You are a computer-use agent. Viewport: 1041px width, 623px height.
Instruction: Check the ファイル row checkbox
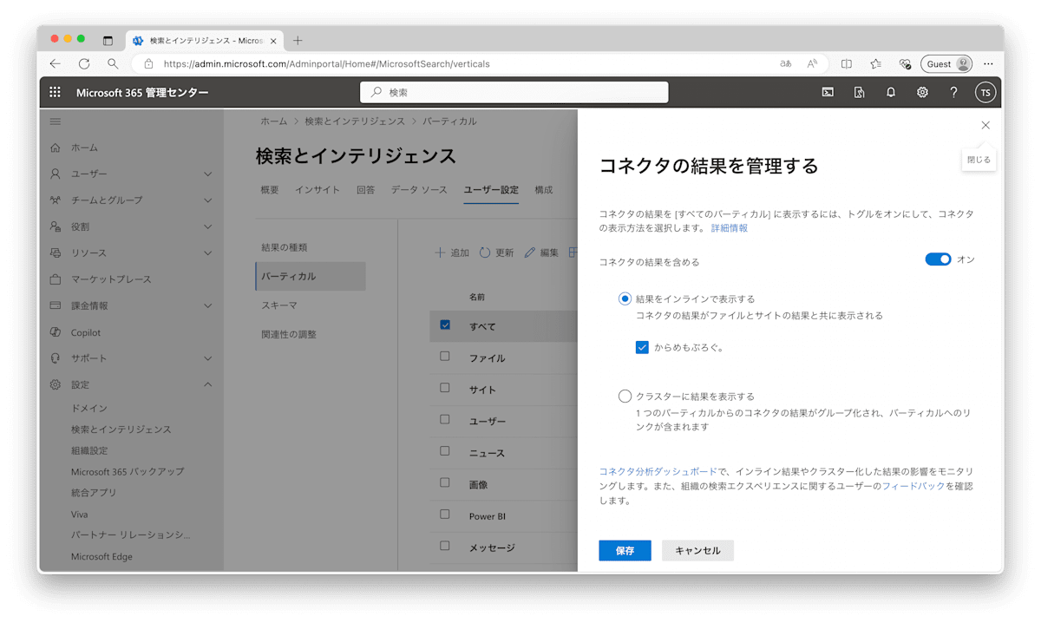click(x=445, y=356)
